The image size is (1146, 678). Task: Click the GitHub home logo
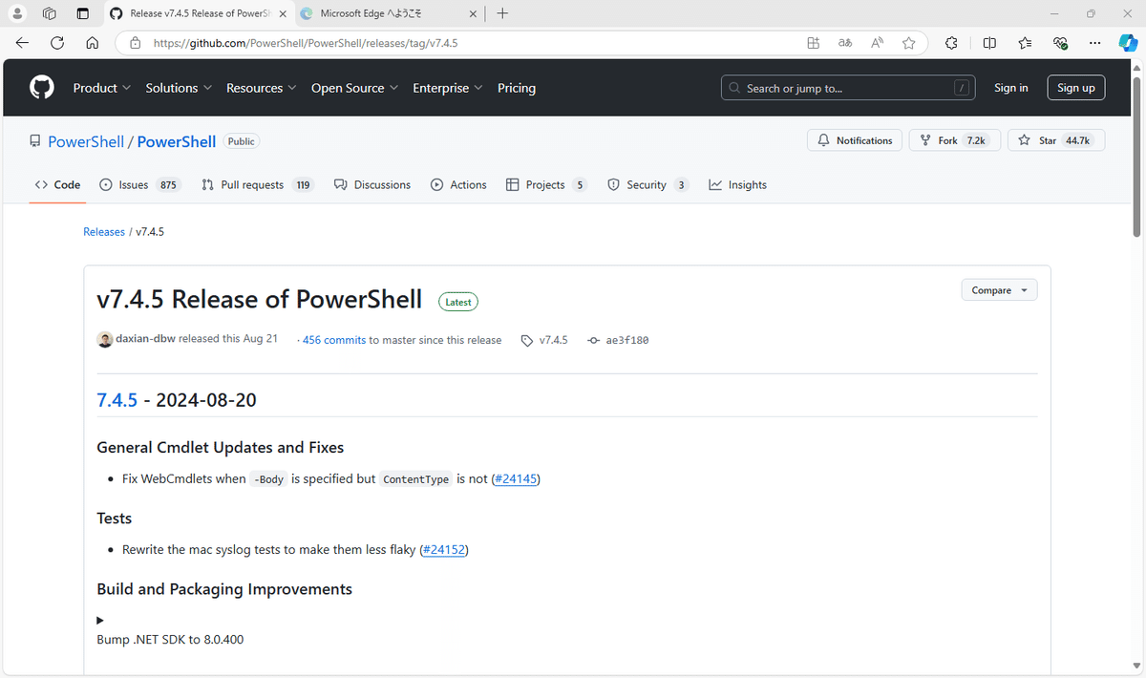(41, 87)
